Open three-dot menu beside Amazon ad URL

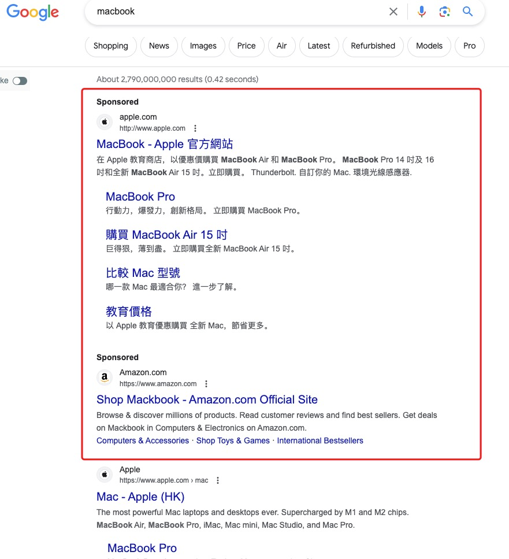(x=206, y=384)
